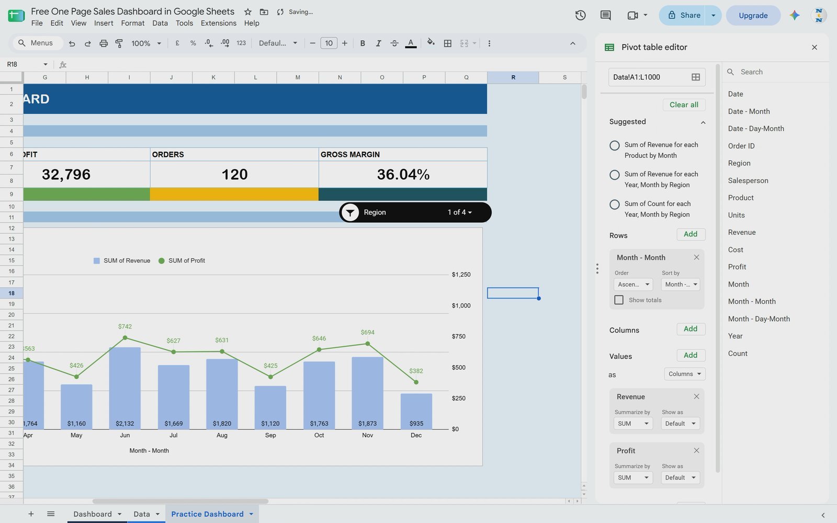Remove Profit value field
The image size is (837, 523).
point(696,450)
